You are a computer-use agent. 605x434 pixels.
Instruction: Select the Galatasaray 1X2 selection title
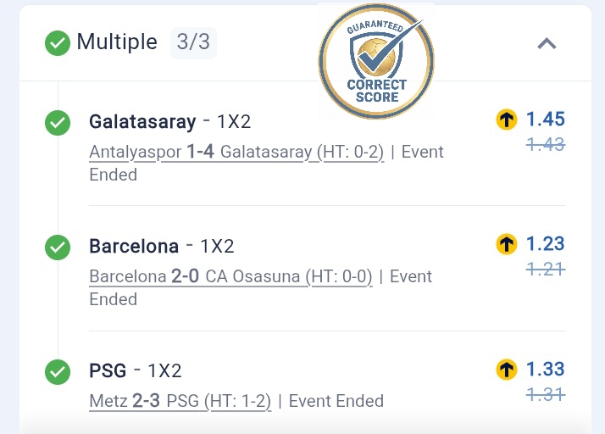coord(169,122)
